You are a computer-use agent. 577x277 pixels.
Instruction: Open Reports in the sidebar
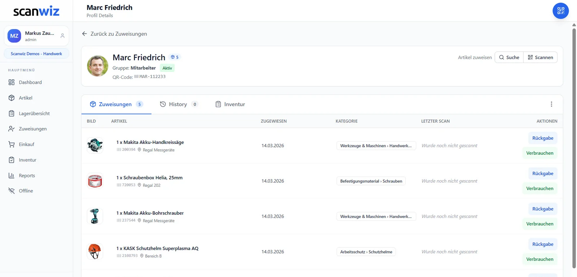(36, 176)
